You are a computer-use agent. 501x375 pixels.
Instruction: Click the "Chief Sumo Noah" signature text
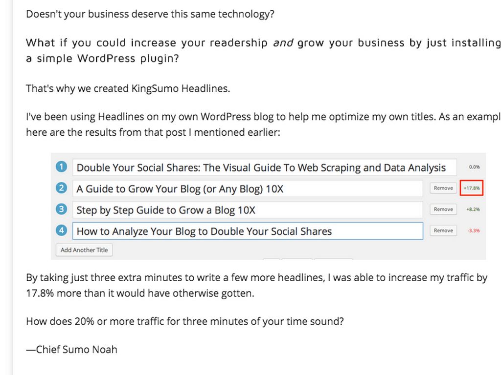(x=72, y=350)
